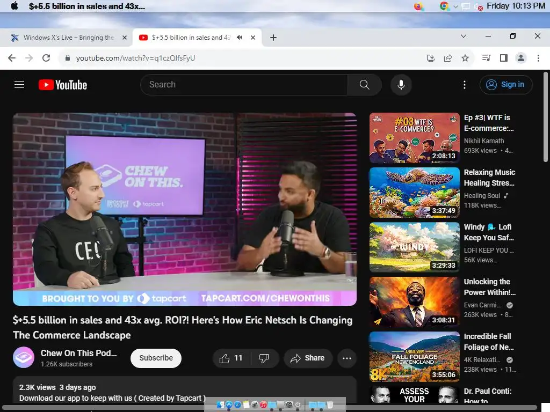The height and width of the screenshot is (412, 550).
Task: Click the 1.26K subscribers text
Action: pos(66,364)
